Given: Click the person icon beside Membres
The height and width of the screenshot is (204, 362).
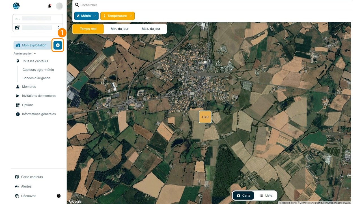Looking at the screenshot, I should point(18,87).
